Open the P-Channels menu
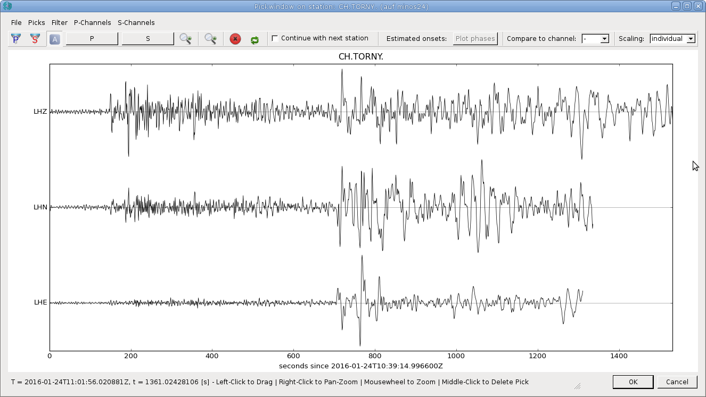The image size is (706, 397). pyautogui.click(x=93, y=22)
